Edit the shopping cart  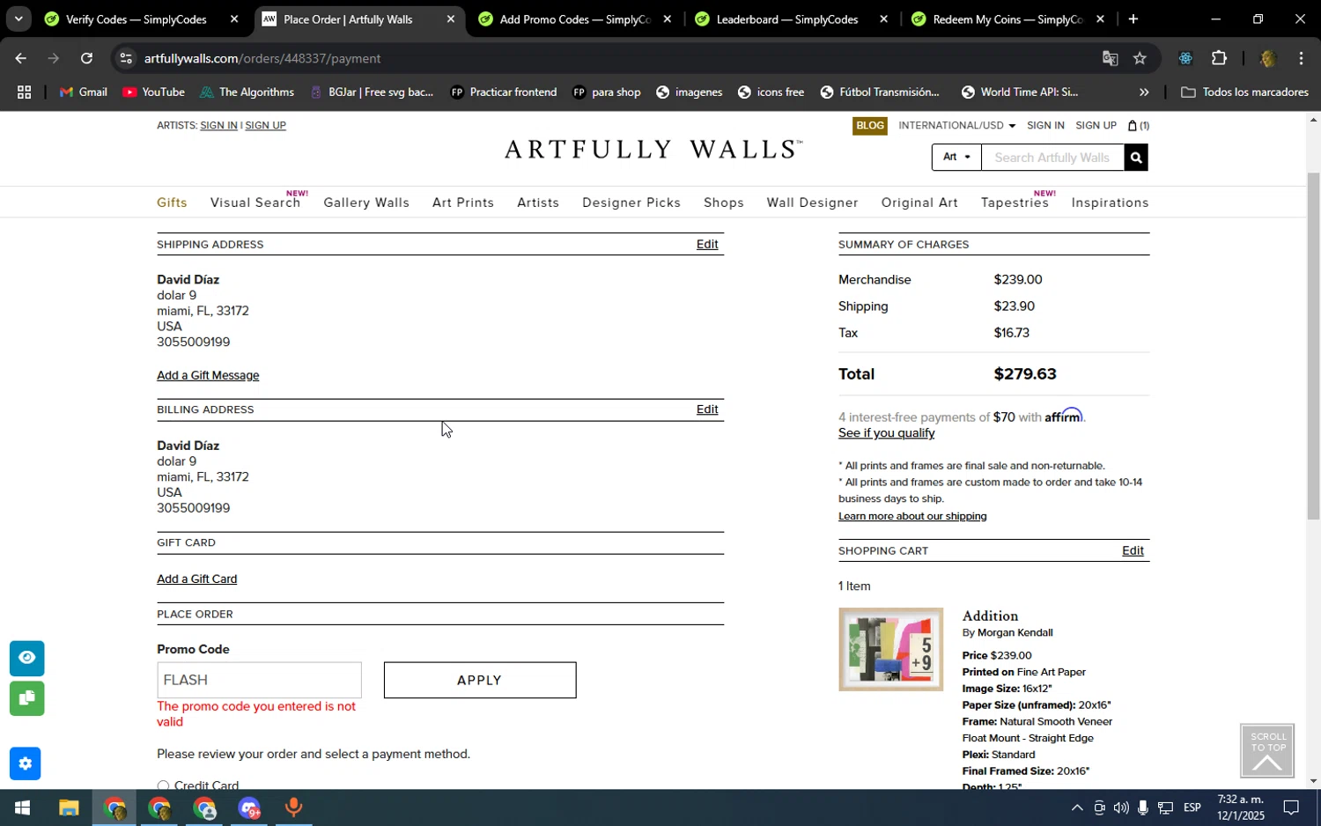tap(1133, 551)
